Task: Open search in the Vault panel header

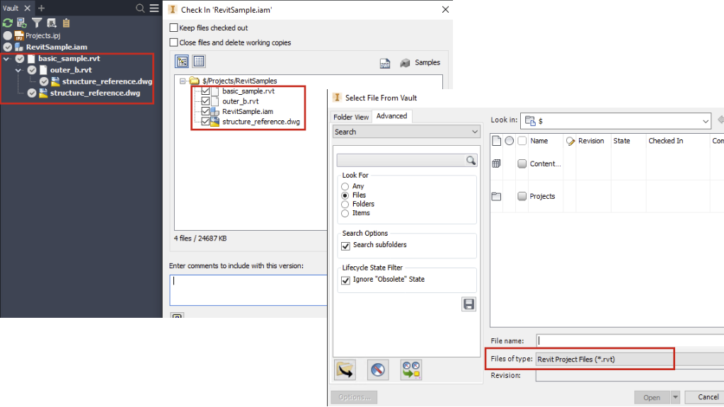Action: 140,8
